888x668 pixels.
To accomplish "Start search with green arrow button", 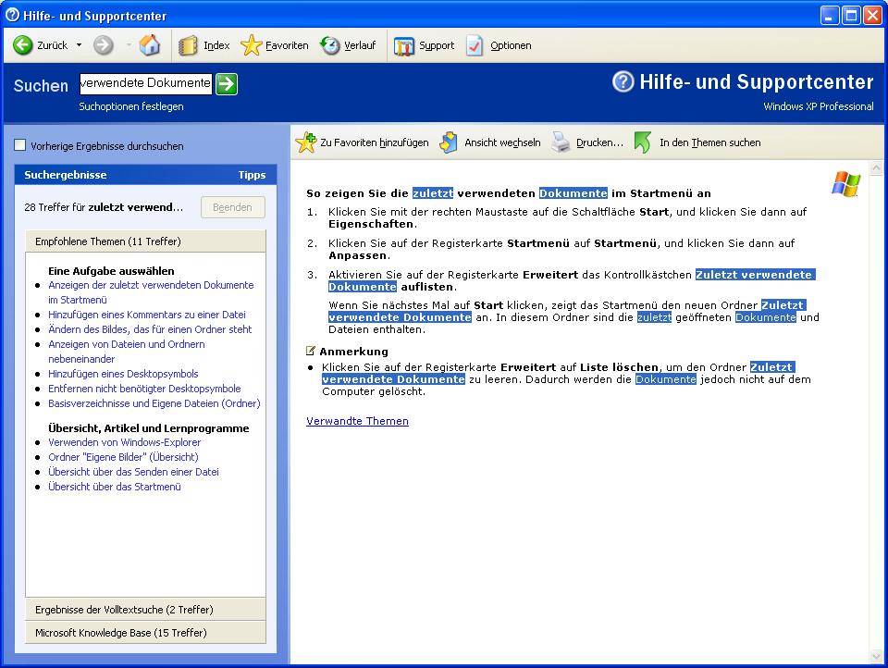I will point(227,84).
